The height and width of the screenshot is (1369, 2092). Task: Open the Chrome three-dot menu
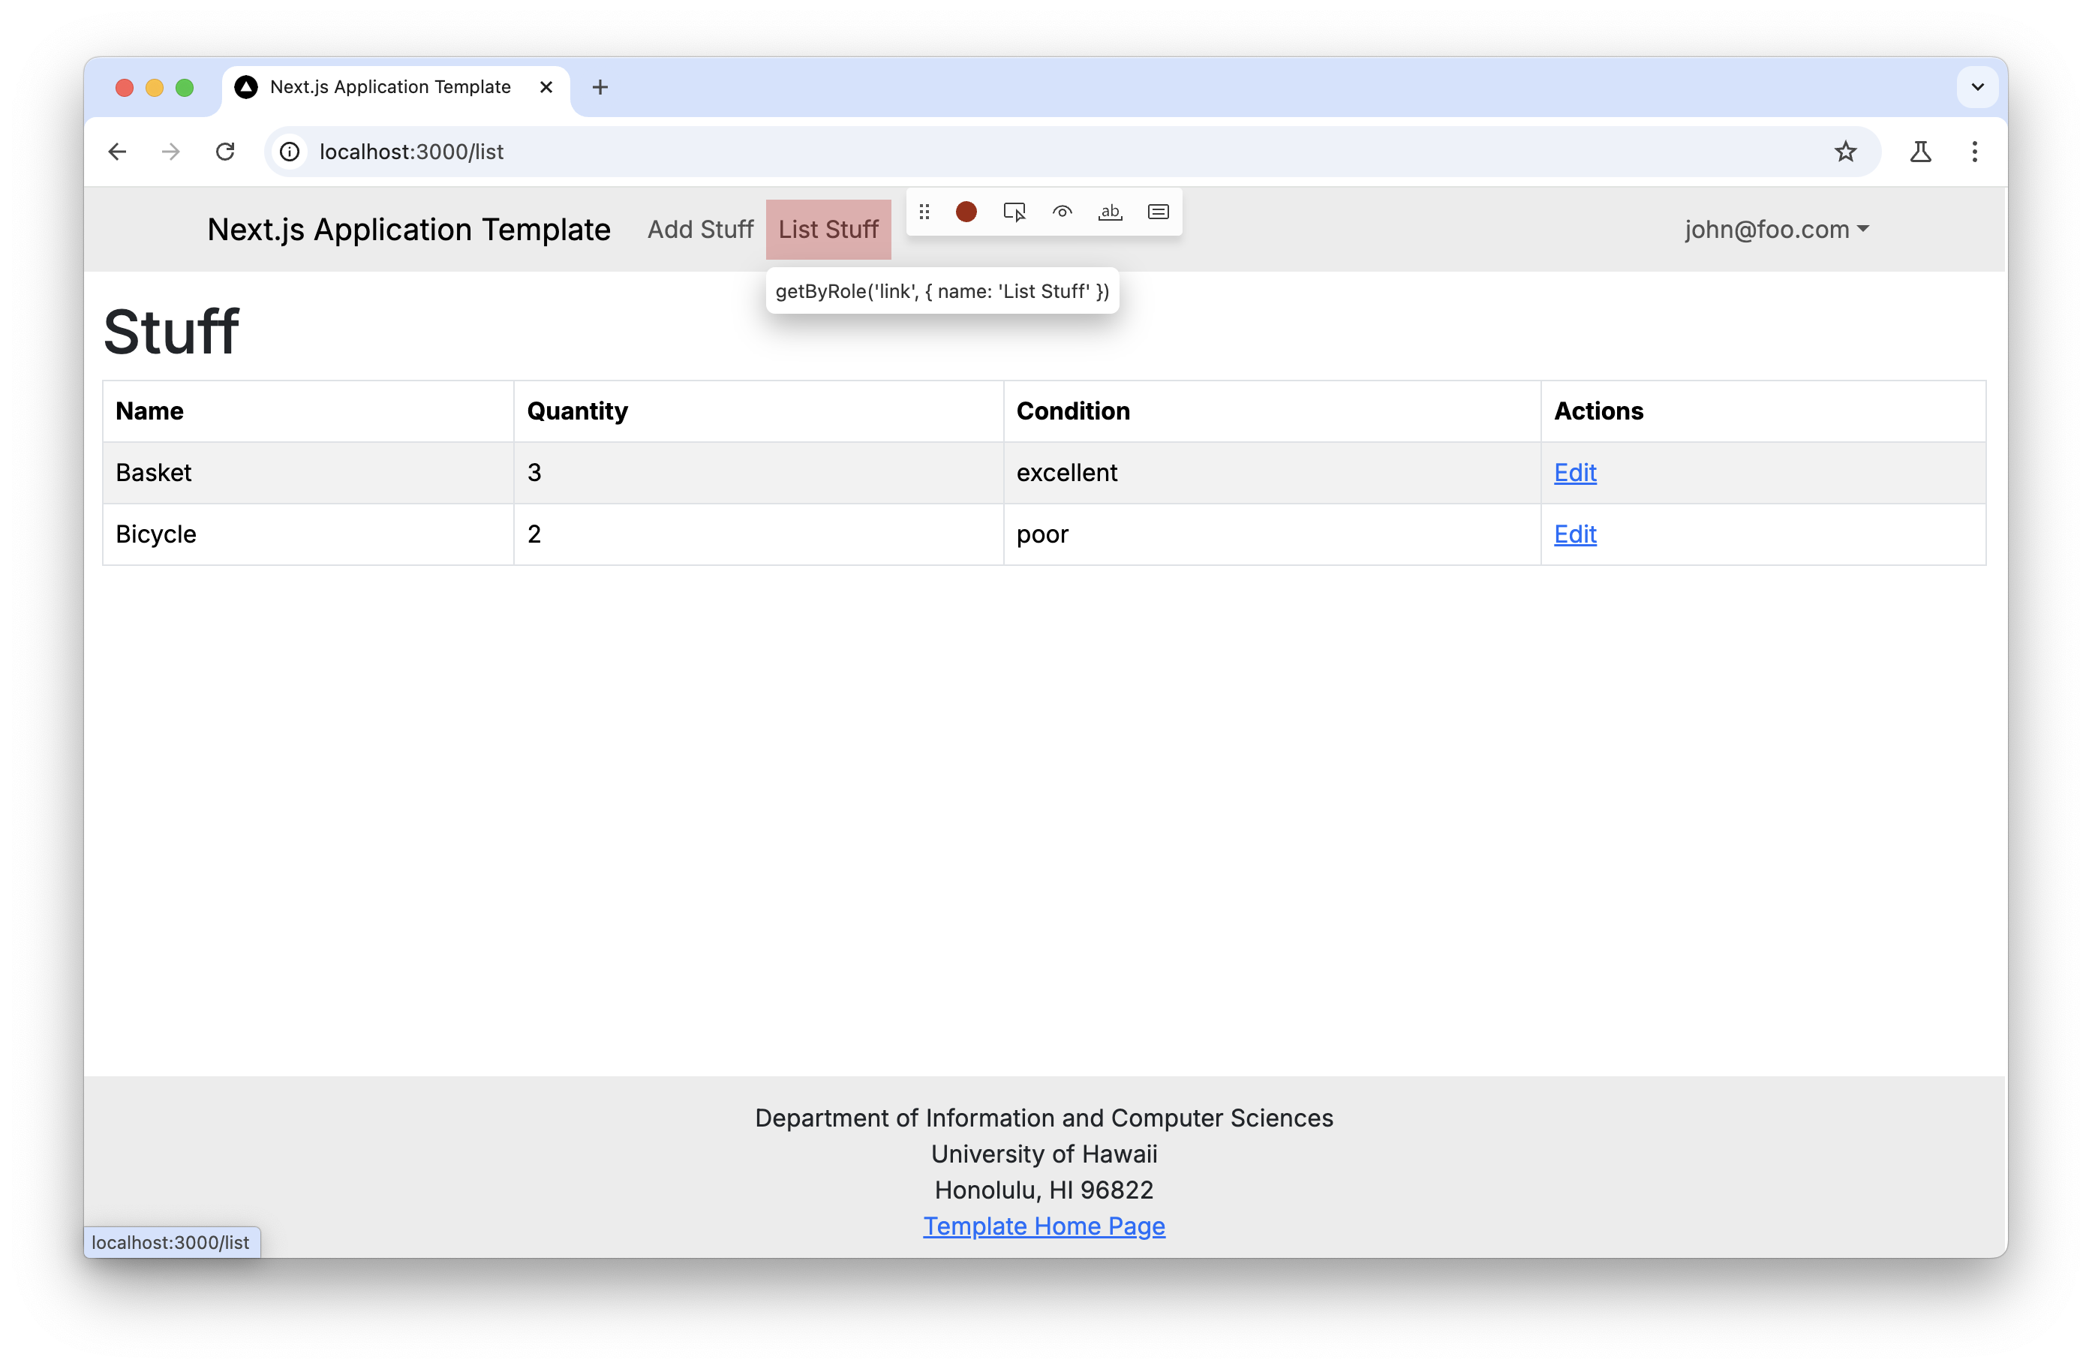1974,152
